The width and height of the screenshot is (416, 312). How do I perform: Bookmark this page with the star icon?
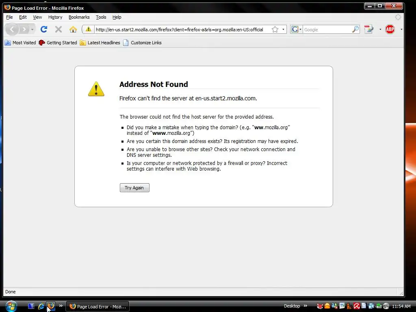click(275, 29)
